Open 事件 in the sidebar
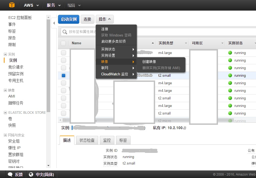This screenshot has width=256, height=178. pyautogui.click(x=12, y=24)
